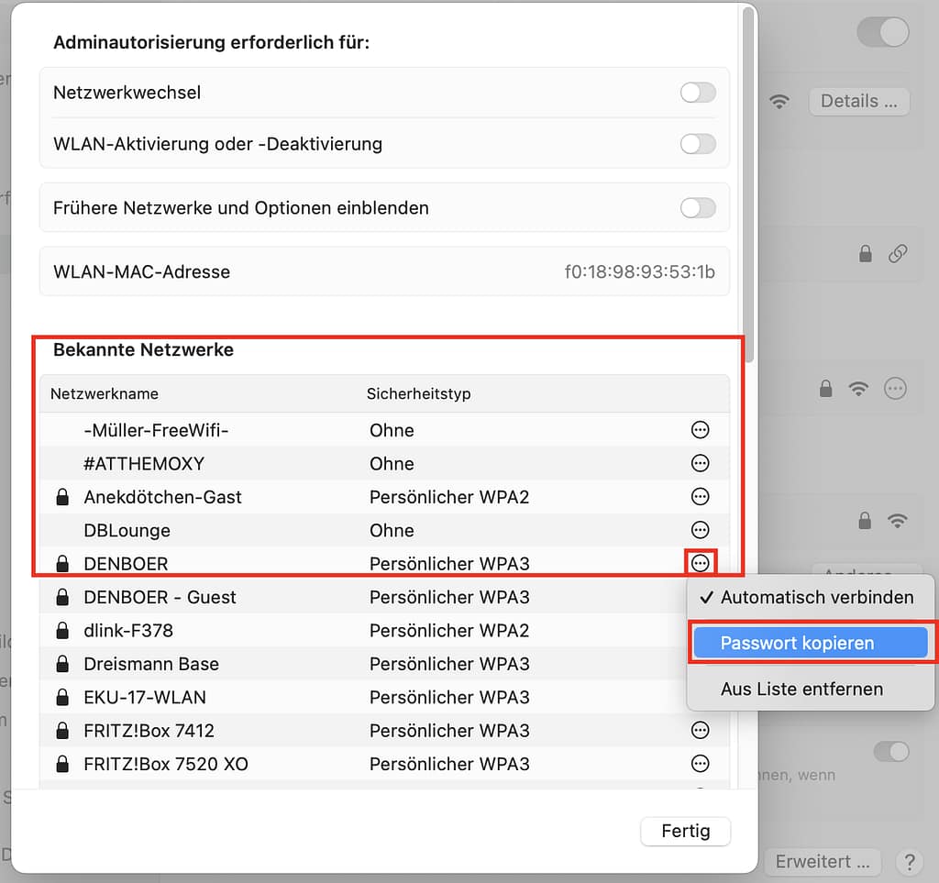Screen dimensions: 939x883
Task: Toggle Frühere Netzwerke und Optionen einblenden
Action: click(697, 208)
